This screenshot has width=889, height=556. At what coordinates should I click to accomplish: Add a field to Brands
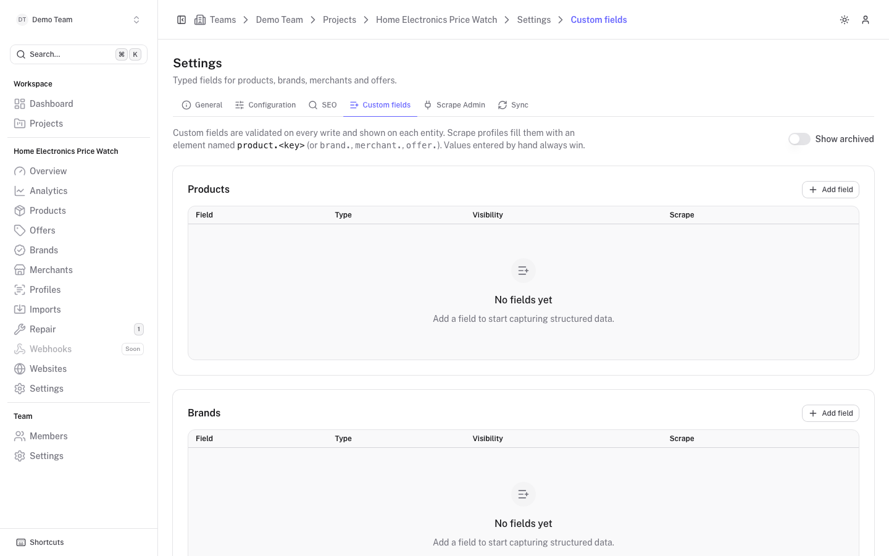tap(830, 413)
